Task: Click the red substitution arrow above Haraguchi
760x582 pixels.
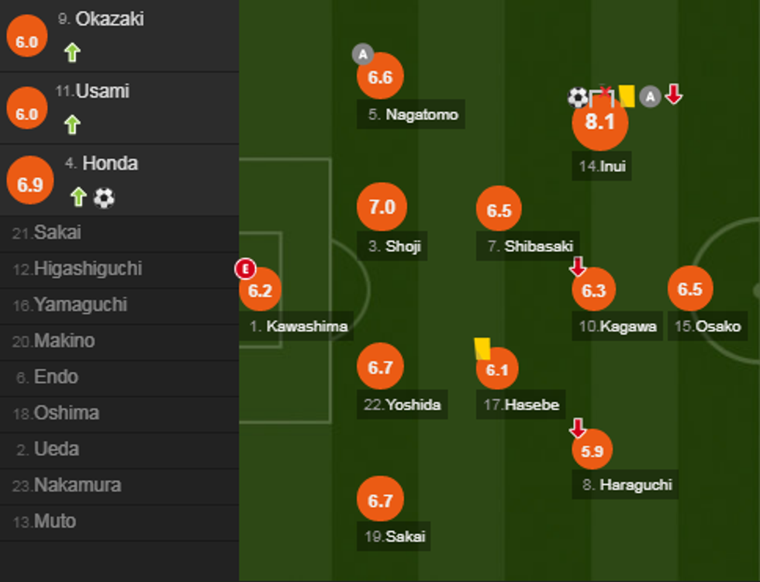Action: pyautogui.click(x=578, y=427)
